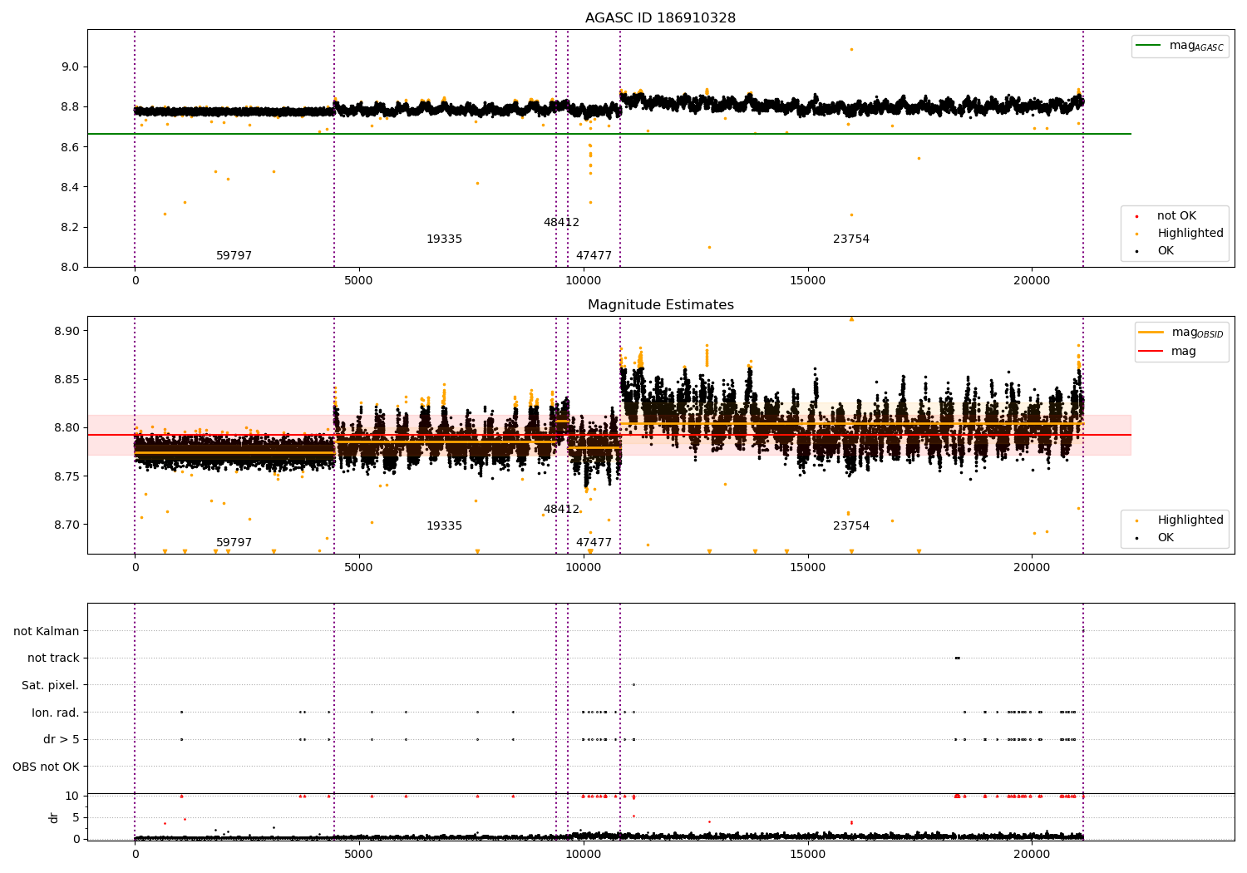Viewport: 1247px width, 873px height.
Task: Click the 8.90 y-axis tick label
Action: [x=67, y=331]
